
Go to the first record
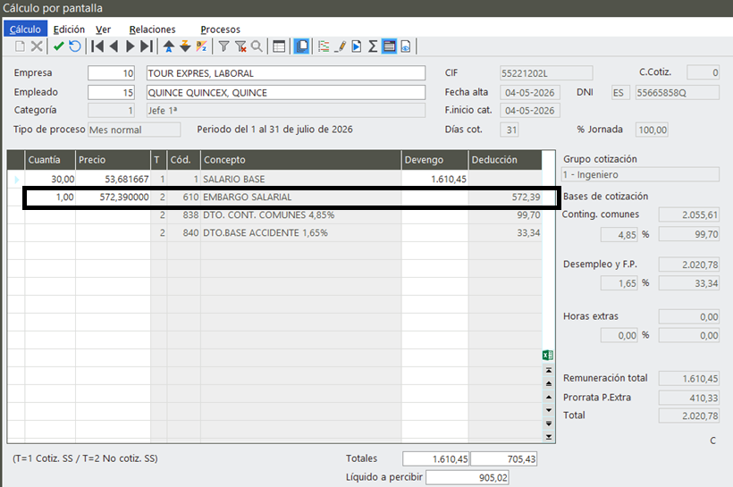pyautogui.click(x=97, y=46)
